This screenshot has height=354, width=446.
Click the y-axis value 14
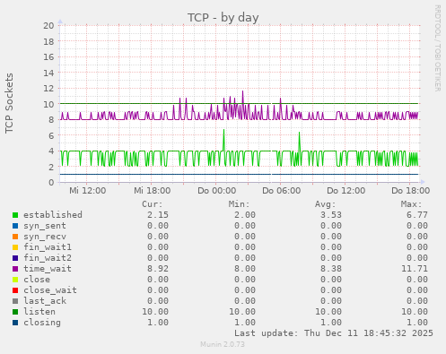pos(48,73)
